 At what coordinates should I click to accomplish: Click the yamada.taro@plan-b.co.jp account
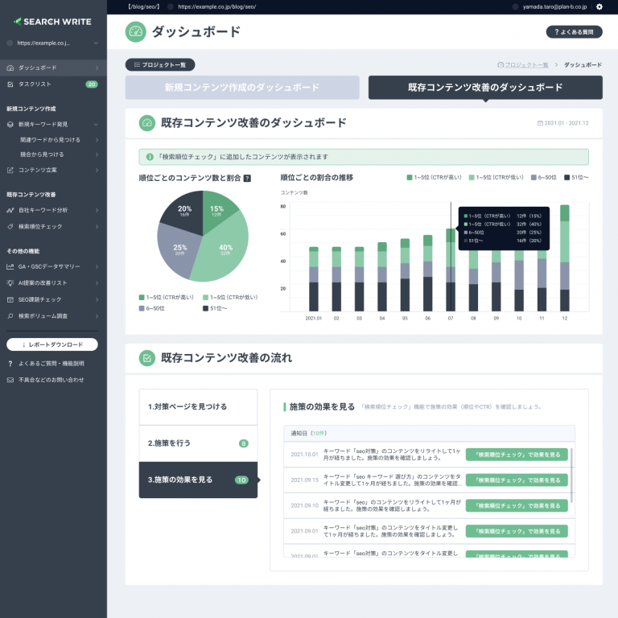click(554, 6)
